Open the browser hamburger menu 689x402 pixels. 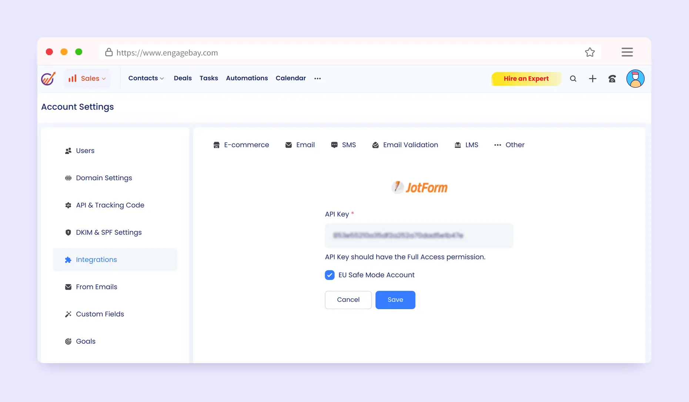[627, 52]
